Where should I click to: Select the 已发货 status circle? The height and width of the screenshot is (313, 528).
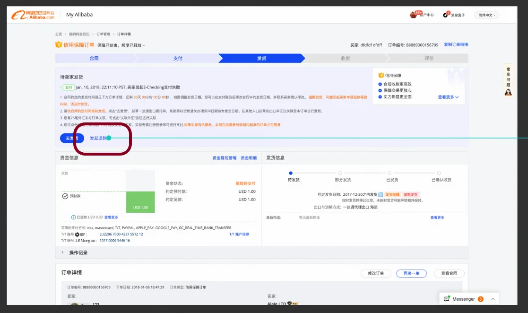click(390, 173)
